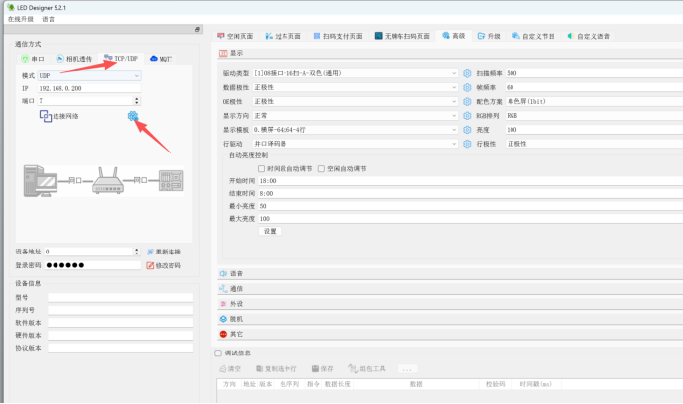Open the 模式 UDP dropdown

89,75
